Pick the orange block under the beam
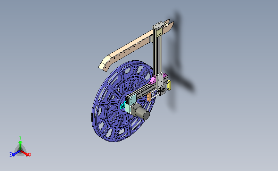This screenshot has width=278, height=171. click(149, 97)
